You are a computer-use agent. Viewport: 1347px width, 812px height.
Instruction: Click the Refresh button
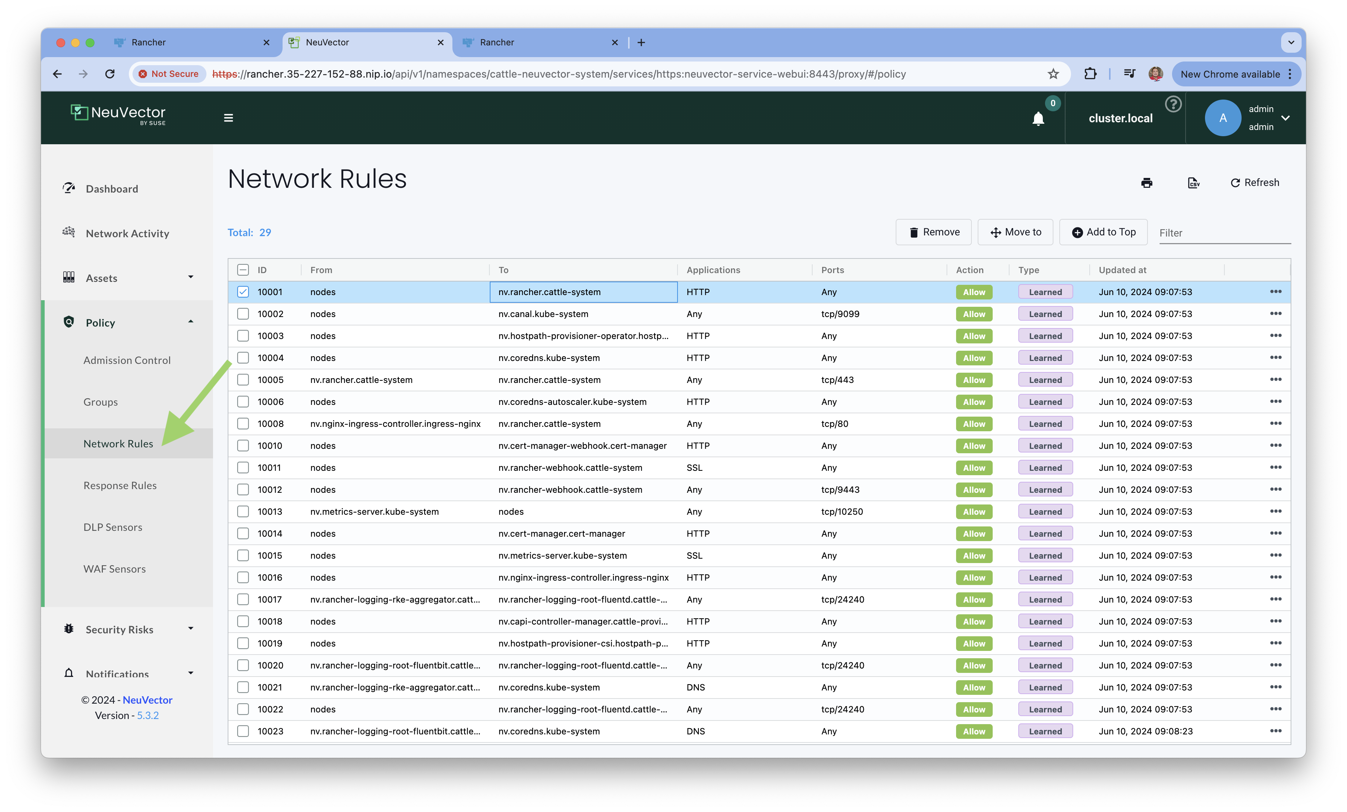click(x=1254, y=183)
